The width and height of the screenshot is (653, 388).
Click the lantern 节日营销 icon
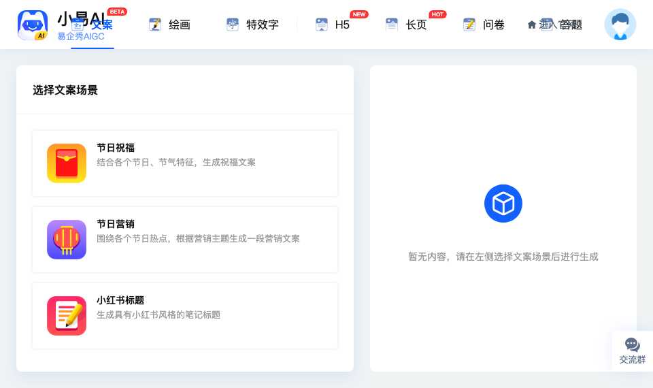coord(67,240)
